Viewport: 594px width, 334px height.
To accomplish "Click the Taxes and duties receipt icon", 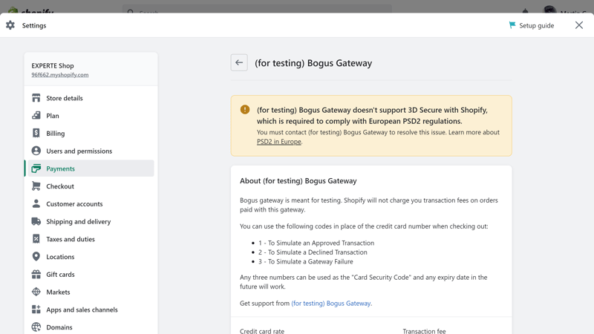I will [x=36, y=239].
